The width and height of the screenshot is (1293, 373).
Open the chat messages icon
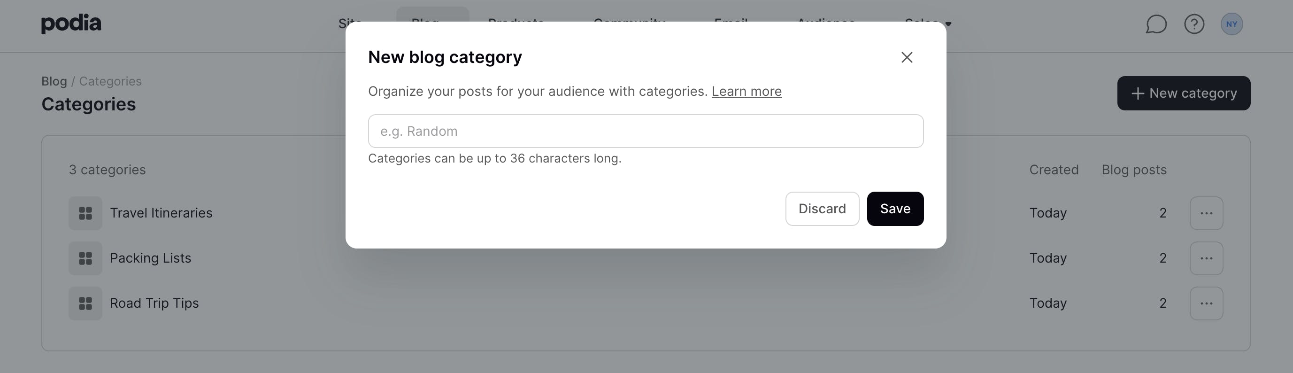[1155, 24]
